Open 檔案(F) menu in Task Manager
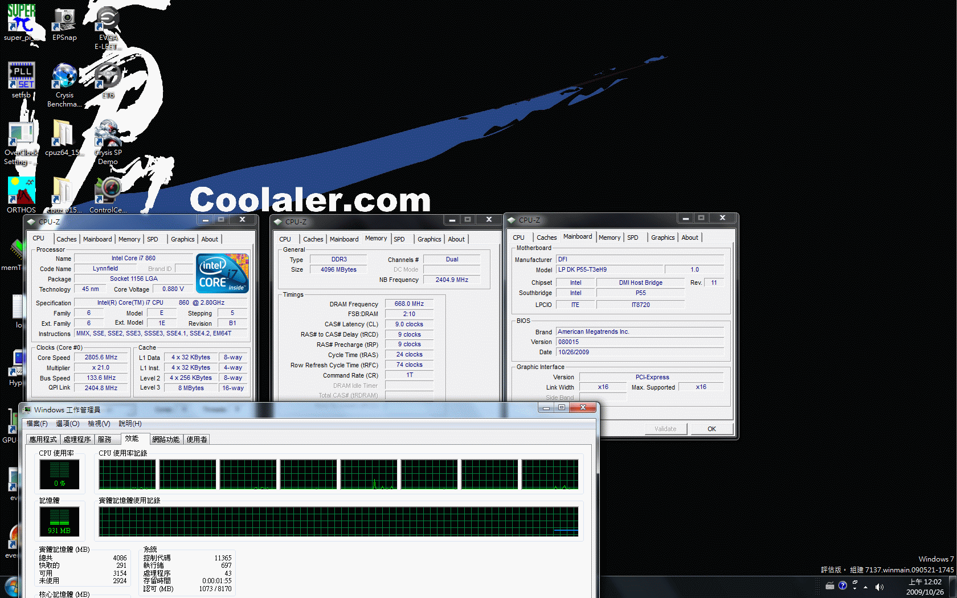The image size is (957, 598). tap(37, 424)
